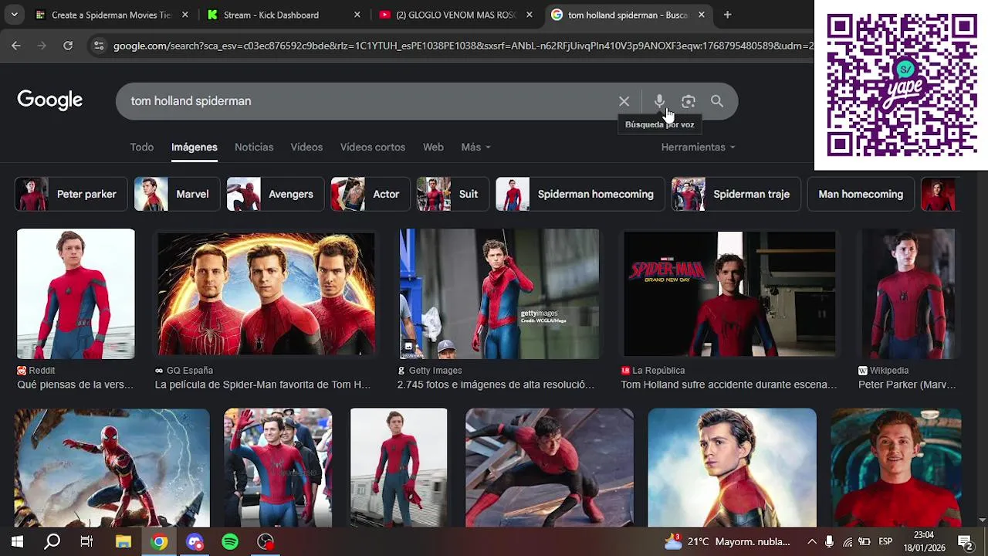Go to Google logo homepage
Viewport: 988px width, 556px height.
49,100
